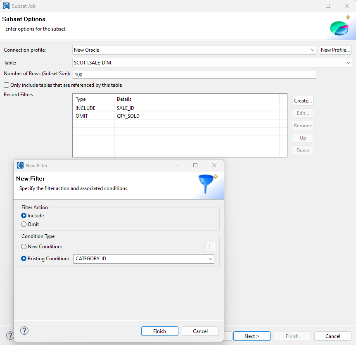
Task: Click the Up button for record filters
Action: click(x=303, y=138)
